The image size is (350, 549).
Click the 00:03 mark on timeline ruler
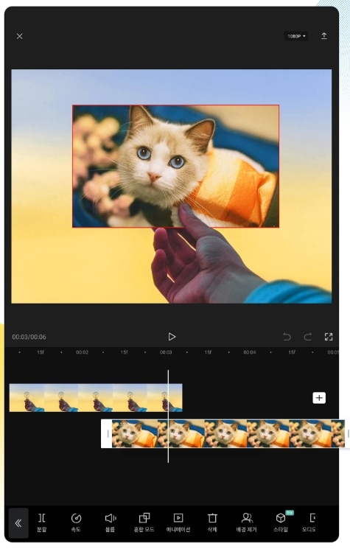coord(166,352)
